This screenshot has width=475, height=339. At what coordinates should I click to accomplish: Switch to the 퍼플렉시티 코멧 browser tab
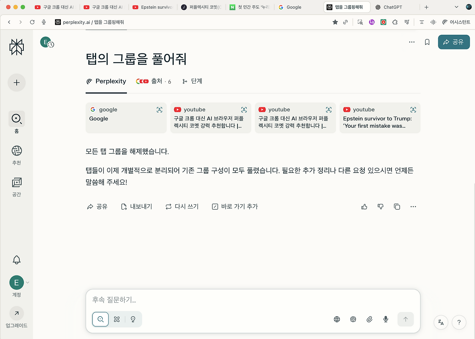(201, 7)
